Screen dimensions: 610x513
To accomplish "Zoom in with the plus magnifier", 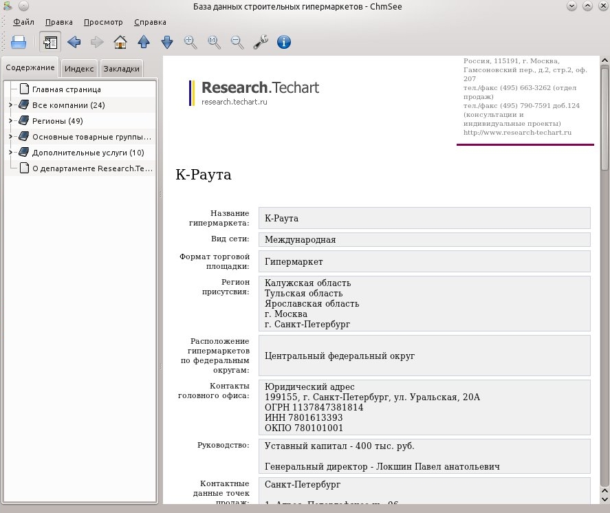I will pyautogui.click(x=190, y=42).
